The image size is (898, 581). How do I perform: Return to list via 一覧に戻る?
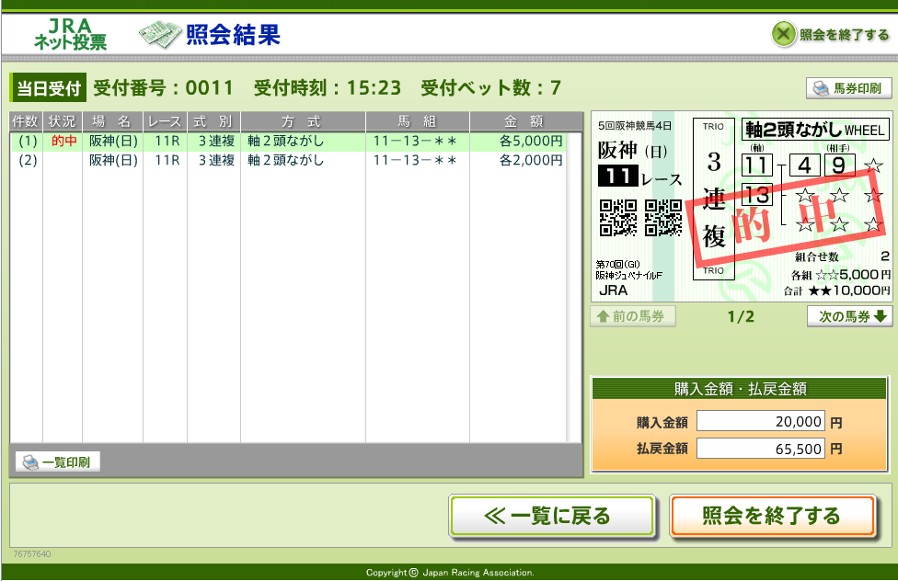[x=552, y=517]
